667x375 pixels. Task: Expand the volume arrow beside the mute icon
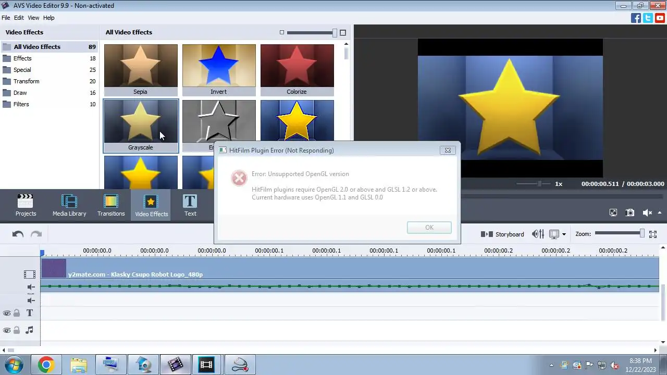(660, 213)
